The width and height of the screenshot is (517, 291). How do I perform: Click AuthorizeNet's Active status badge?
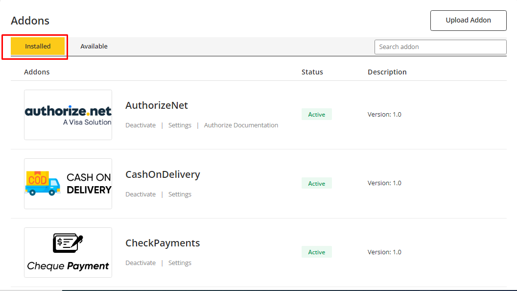click(x=316, y=115)
